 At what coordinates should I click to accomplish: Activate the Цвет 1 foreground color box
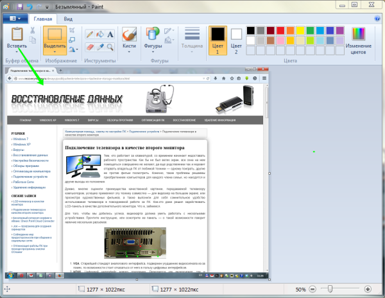click(x=218, y=39)
